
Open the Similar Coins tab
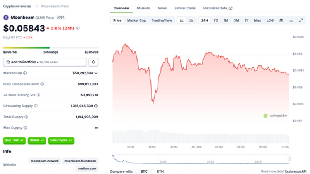click(185, 8)
